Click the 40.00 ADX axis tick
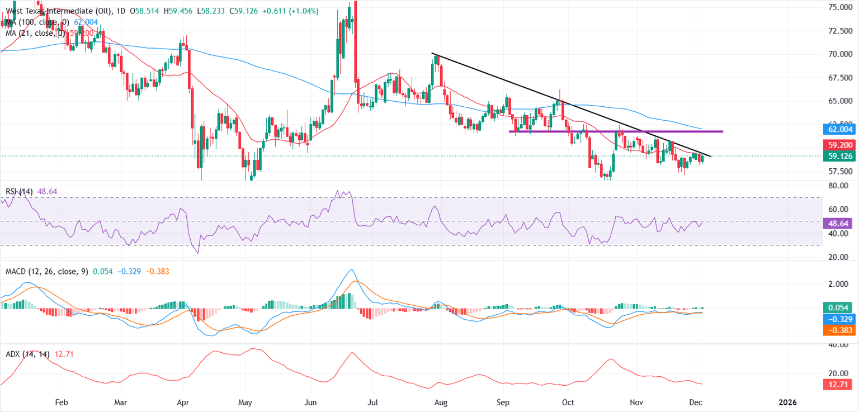 click(839, 345)
